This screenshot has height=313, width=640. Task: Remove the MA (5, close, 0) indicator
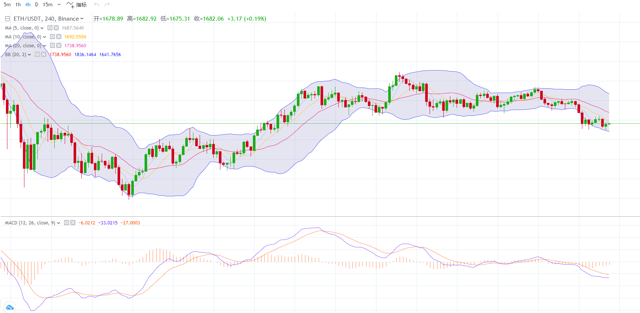tap(56, 28)
